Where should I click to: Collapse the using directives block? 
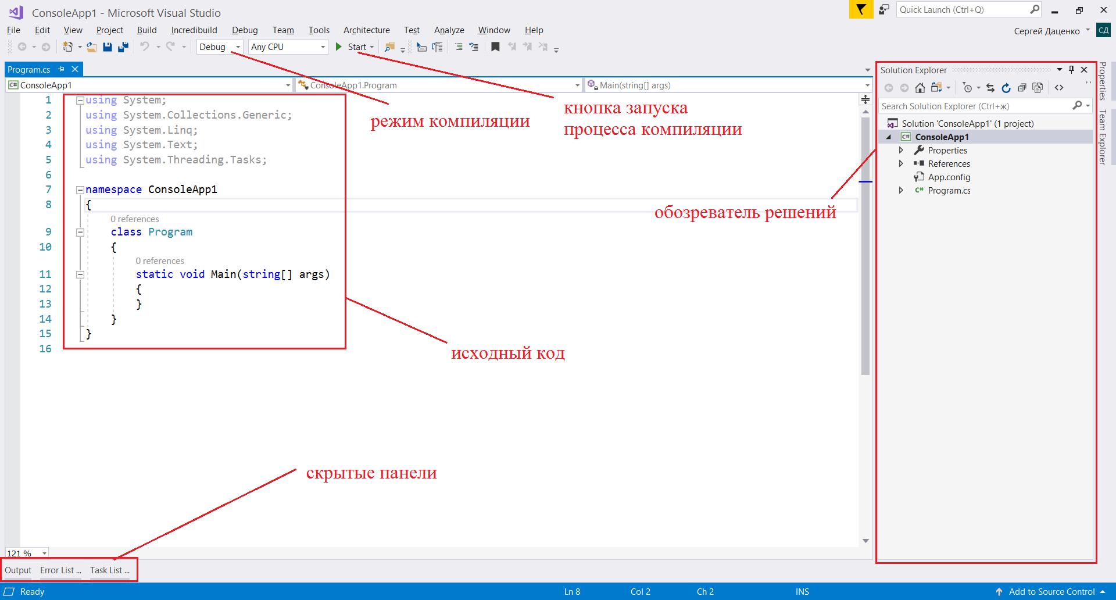(x=80, y=101)
